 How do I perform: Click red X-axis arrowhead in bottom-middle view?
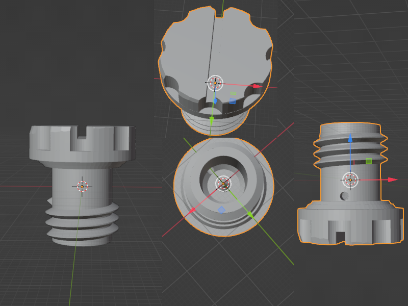[x=192, y=211]
